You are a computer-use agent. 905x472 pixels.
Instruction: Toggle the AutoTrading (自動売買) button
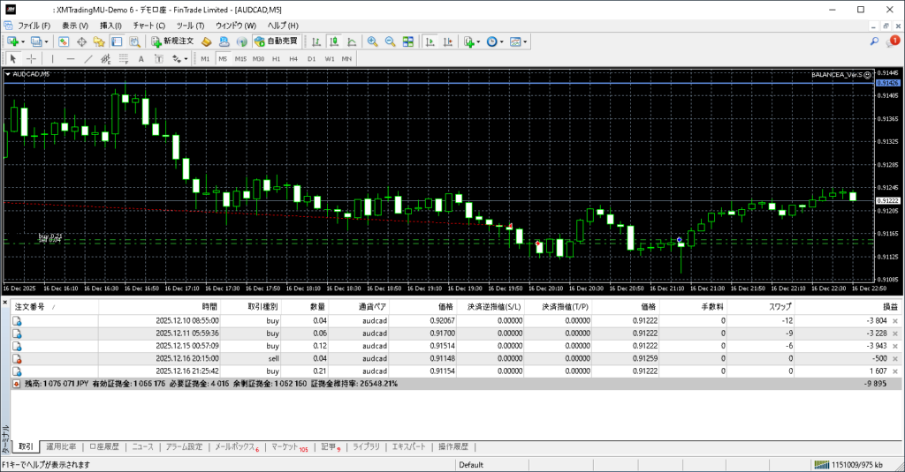(x=275, y=41)
